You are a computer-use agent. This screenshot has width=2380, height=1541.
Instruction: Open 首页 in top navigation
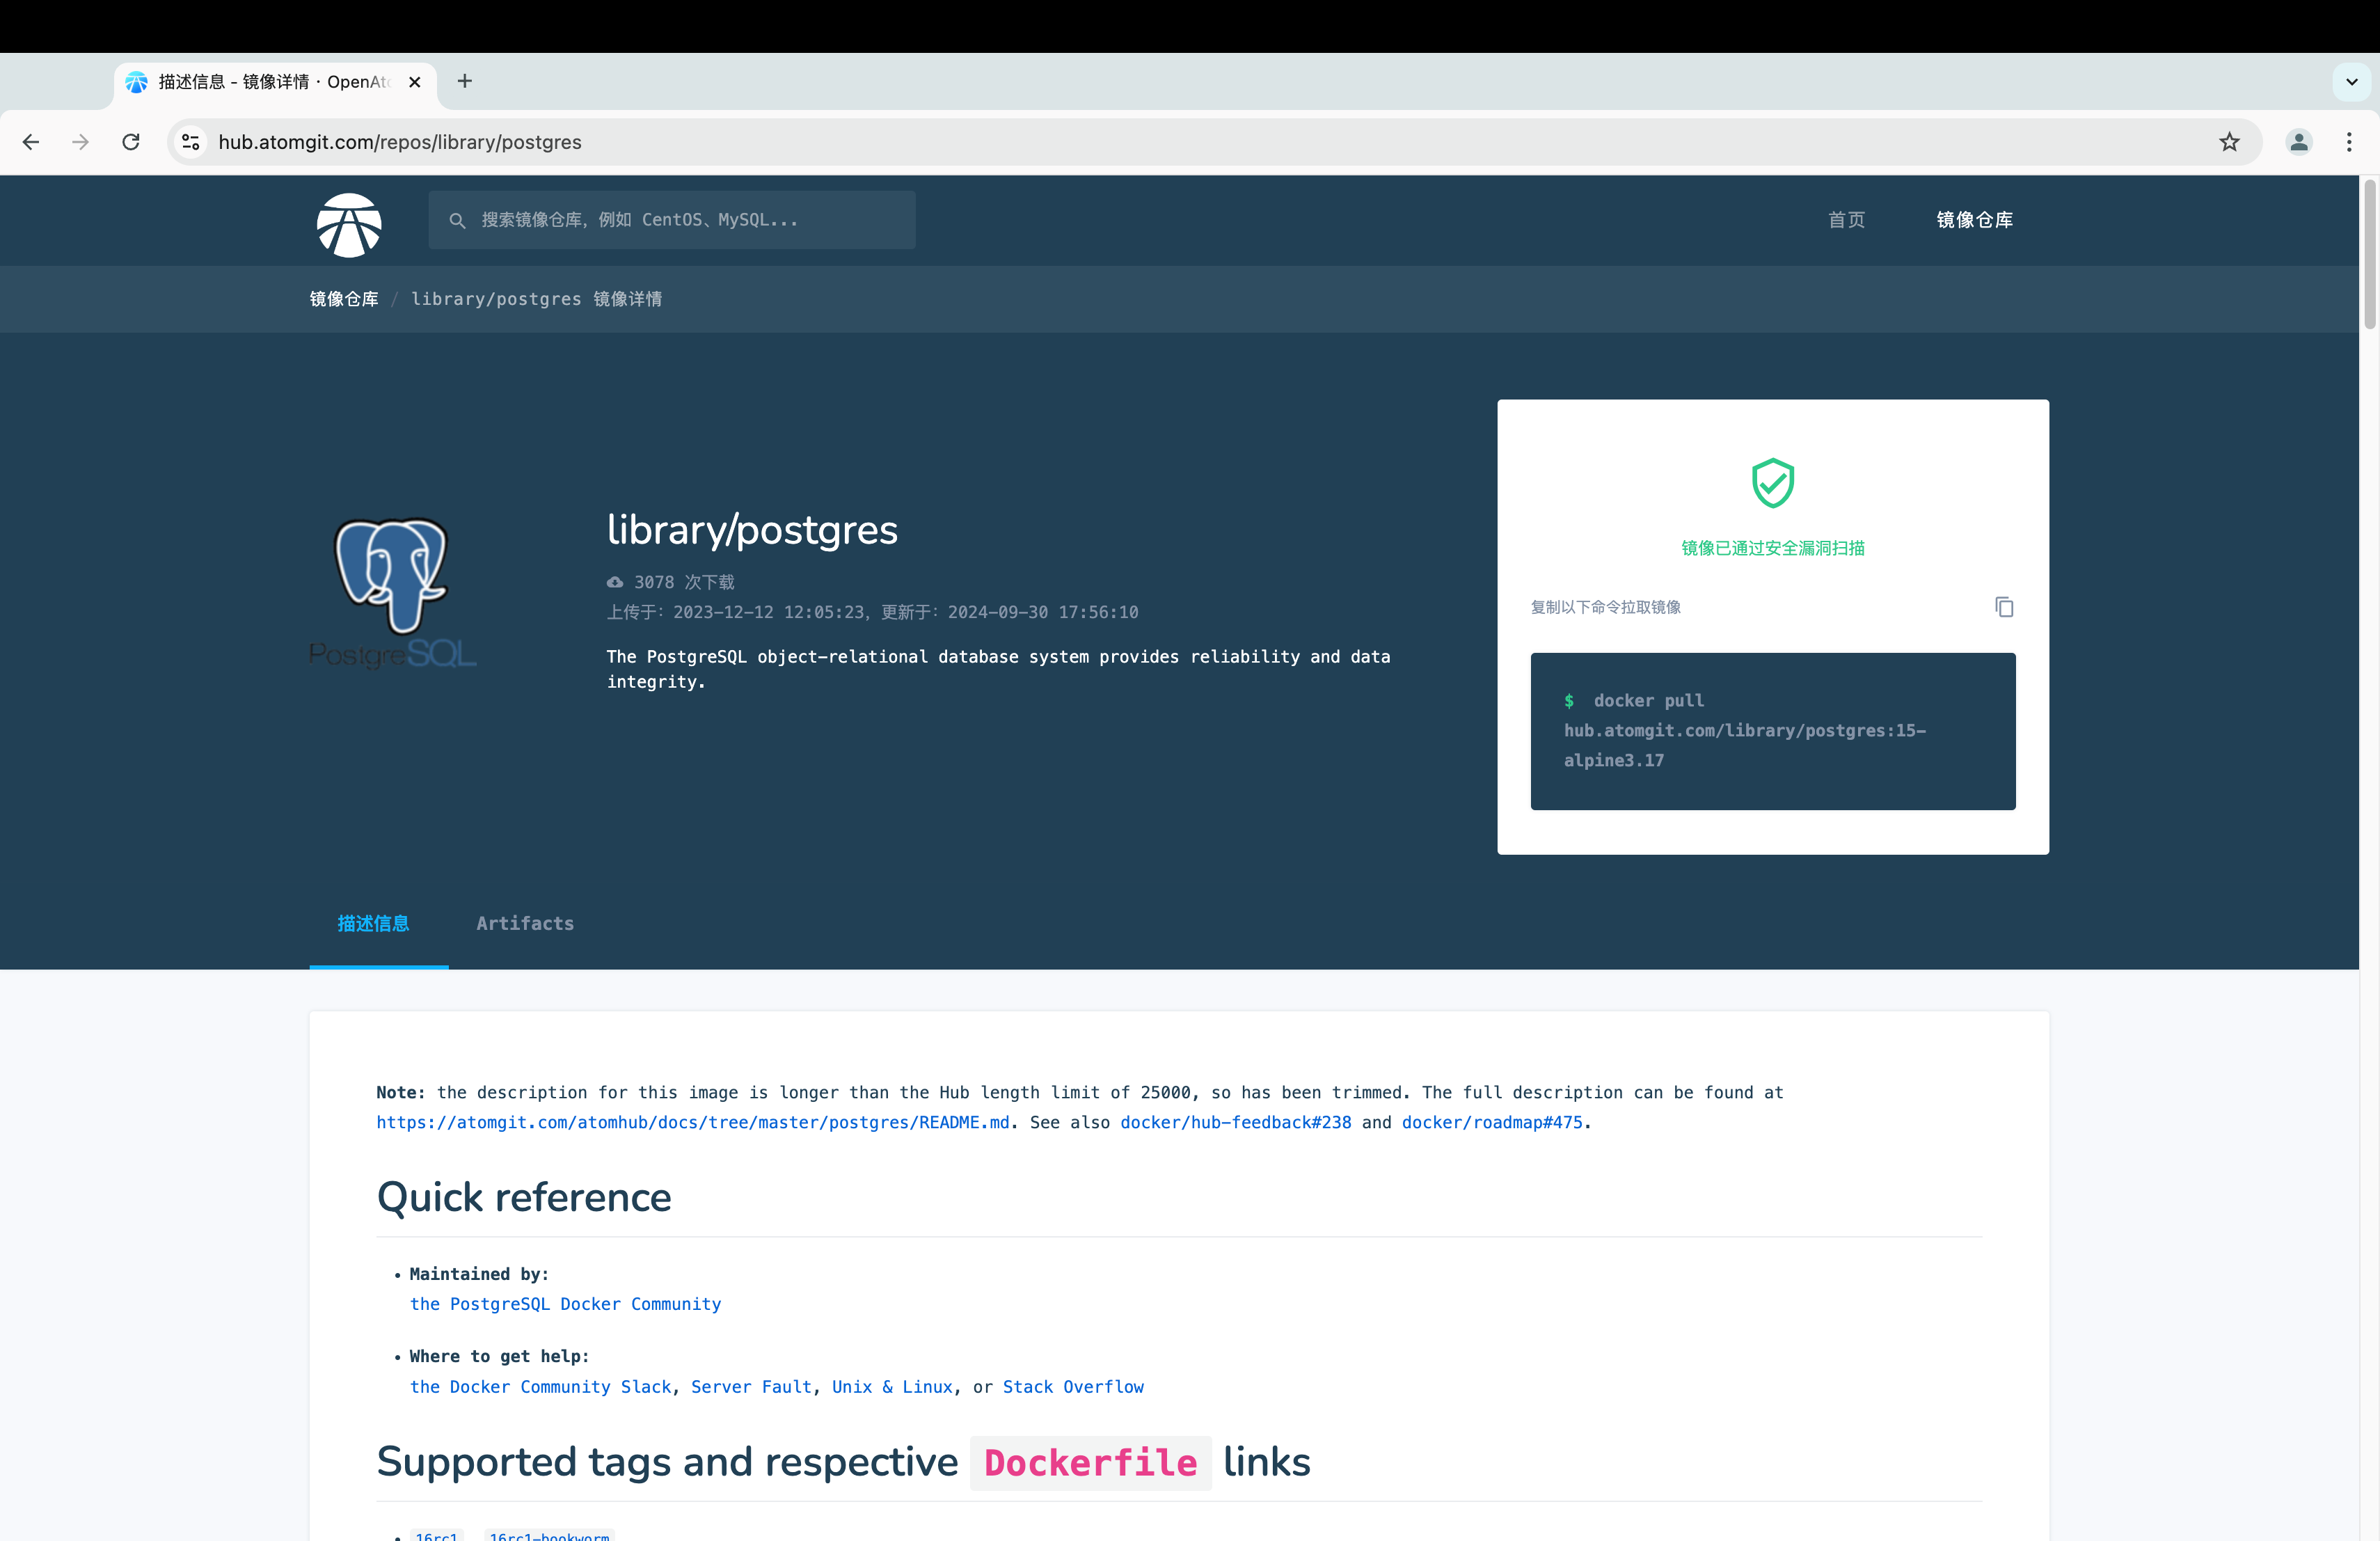[x=1846, y=220]
